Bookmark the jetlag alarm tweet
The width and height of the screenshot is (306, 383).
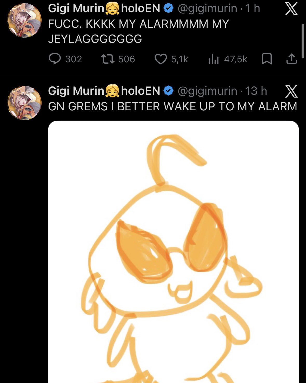267,59
